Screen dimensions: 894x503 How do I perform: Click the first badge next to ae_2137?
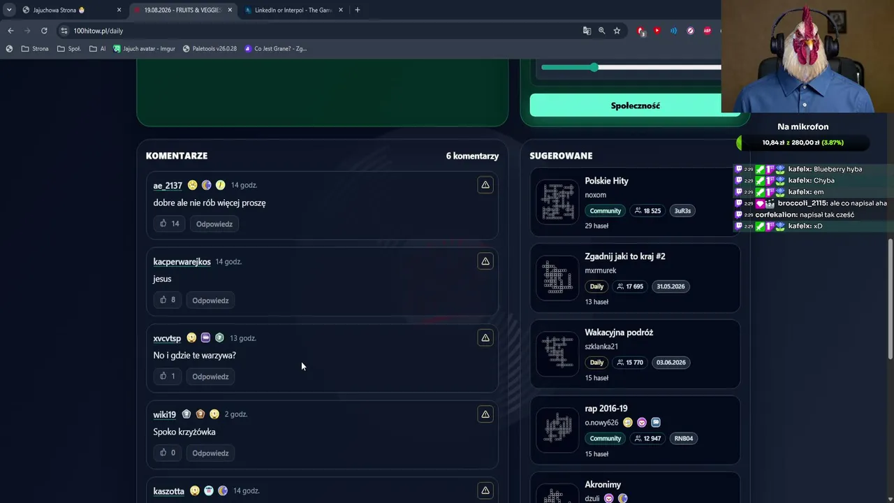point(193,185)
